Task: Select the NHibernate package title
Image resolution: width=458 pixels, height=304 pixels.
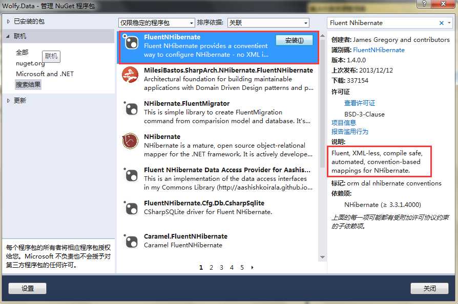Action: (x=162, y=136)
